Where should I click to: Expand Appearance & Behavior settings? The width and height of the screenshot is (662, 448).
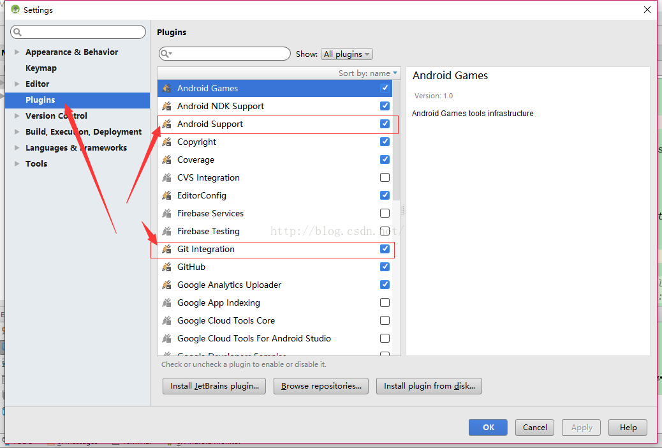(x=17, y=52)
